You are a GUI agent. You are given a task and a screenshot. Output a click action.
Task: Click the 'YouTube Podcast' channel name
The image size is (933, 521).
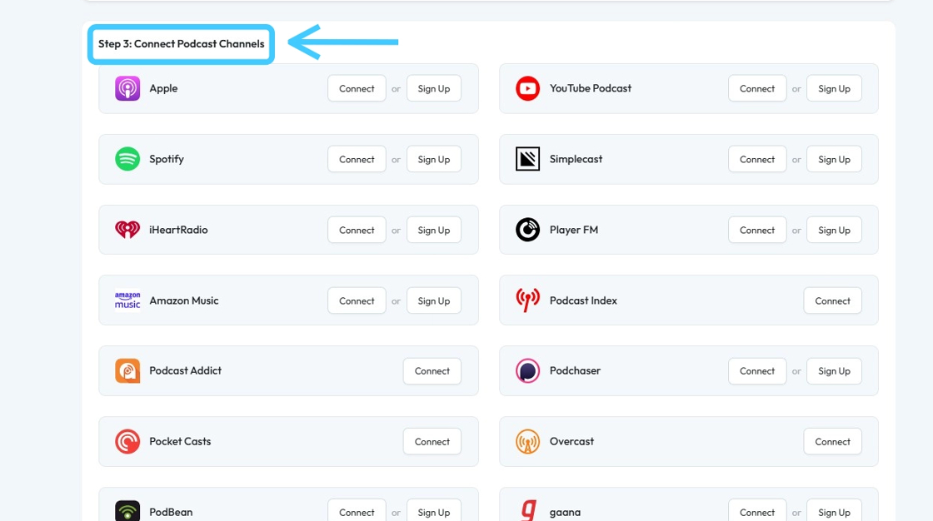(x=591, y=88)
